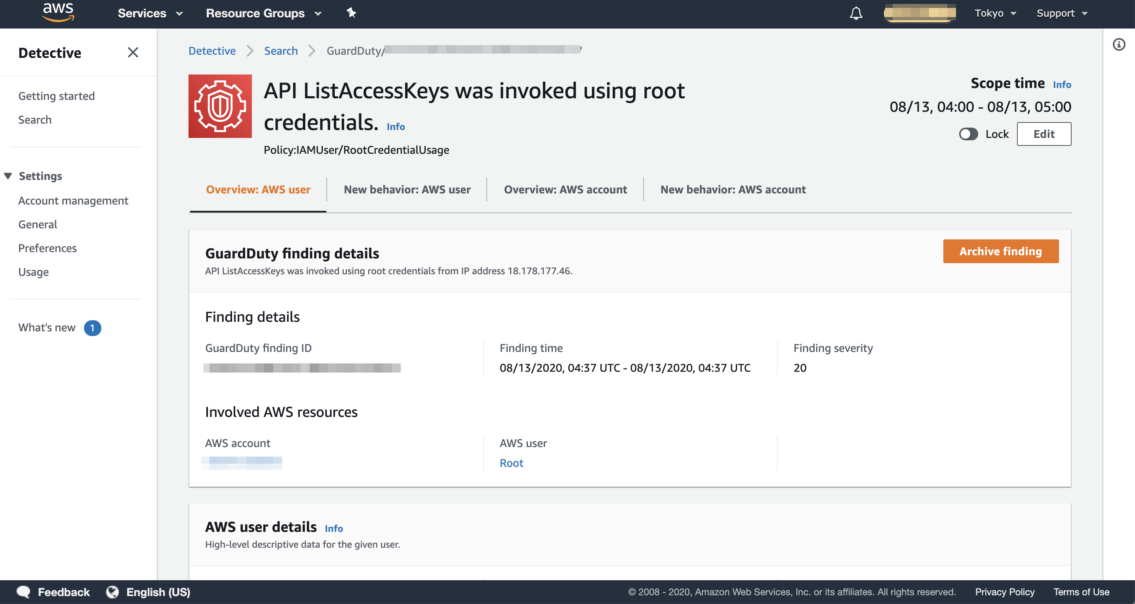Click the Finding time value 04:37 UTC
Screen dimensions: 1135x604
pos(625,368)
